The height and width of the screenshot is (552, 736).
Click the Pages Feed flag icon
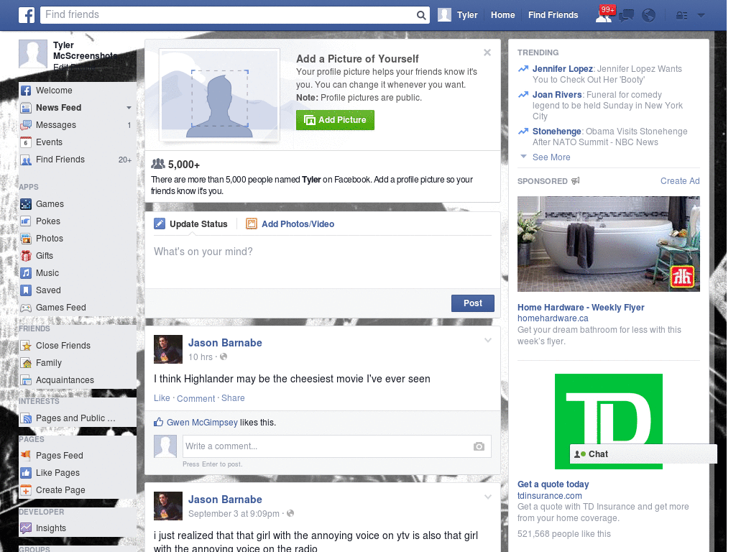click(26, 455)
